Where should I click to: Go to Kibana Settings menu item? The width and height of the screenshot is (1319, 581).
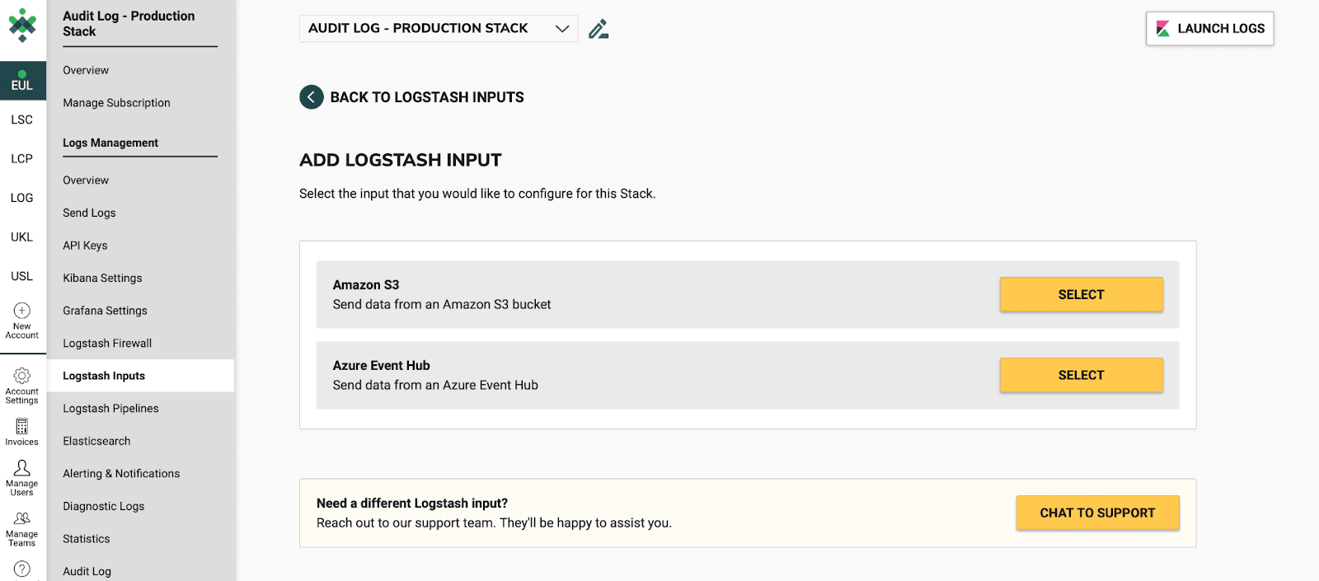click(102, 279)
